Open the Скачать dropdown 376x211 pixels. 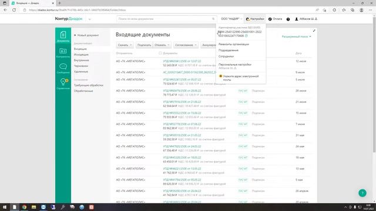125,45
